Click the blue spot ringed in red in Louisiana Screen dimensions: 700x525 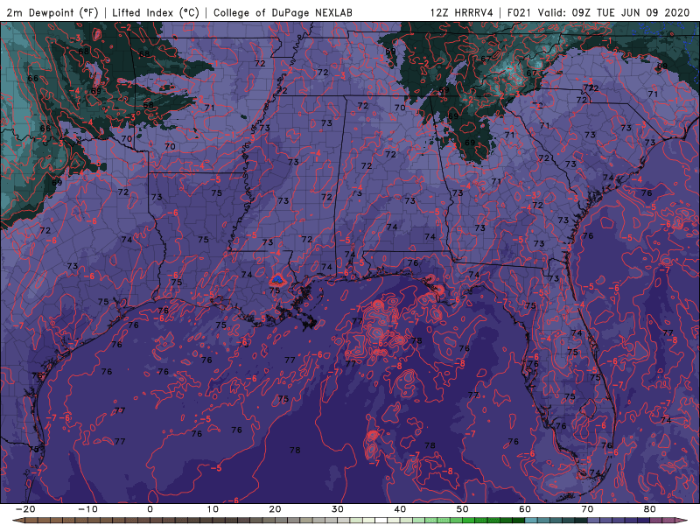point(277,280)
